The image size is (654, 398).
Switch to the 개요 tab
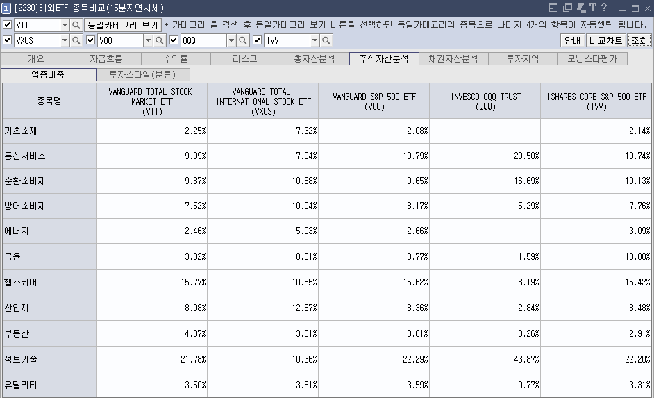coord(36,59)
